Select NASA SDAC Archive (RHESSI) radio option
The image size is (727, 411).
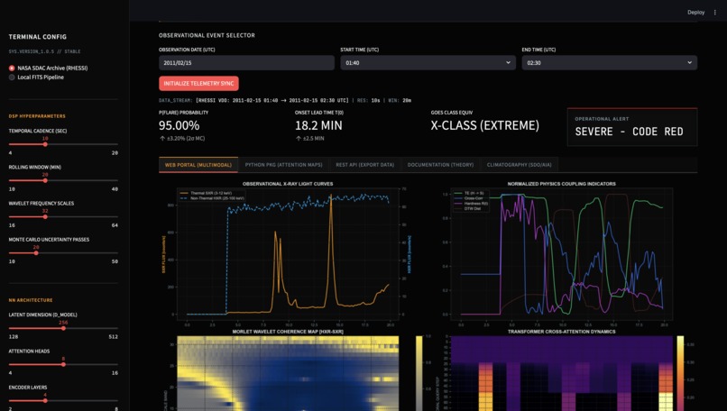12,68
